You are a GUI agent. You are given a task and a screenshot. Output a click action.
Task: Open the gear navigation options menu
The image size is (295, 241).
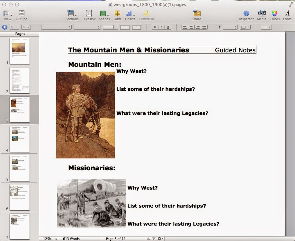pos(160,238)
